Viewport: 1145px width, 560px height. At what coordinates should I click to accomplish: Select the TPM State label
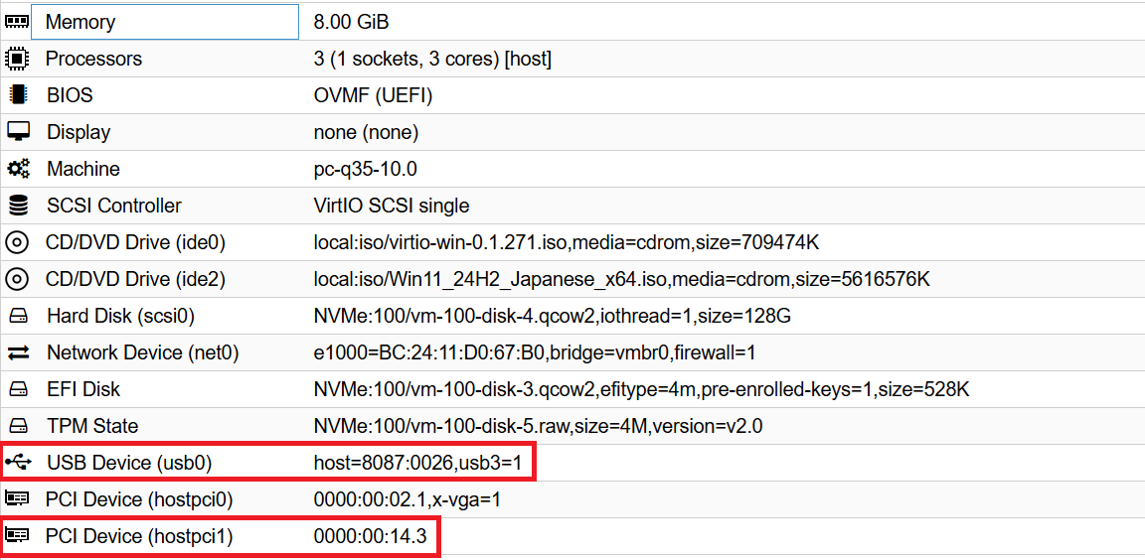[x=92, y=426]
